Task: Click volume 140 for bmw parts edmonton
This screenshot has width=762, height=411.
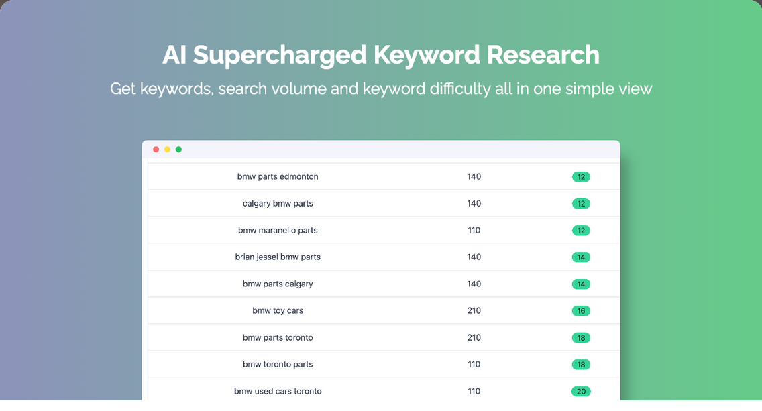Action: pos(474,176)
